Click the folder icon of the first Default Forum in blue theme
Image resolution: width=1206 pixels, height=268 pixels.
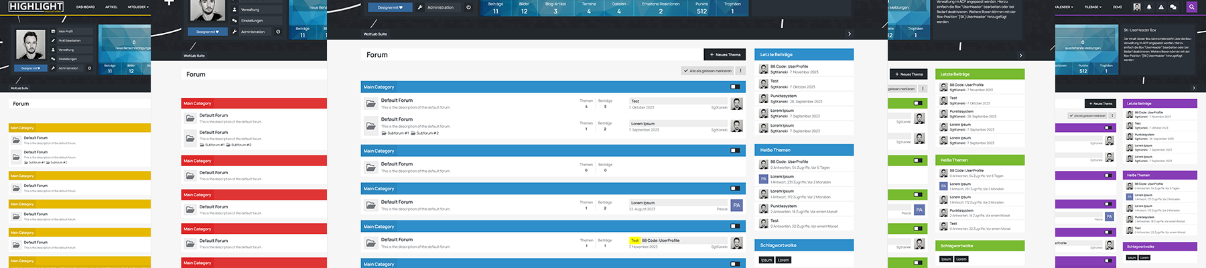coord(371,103)
